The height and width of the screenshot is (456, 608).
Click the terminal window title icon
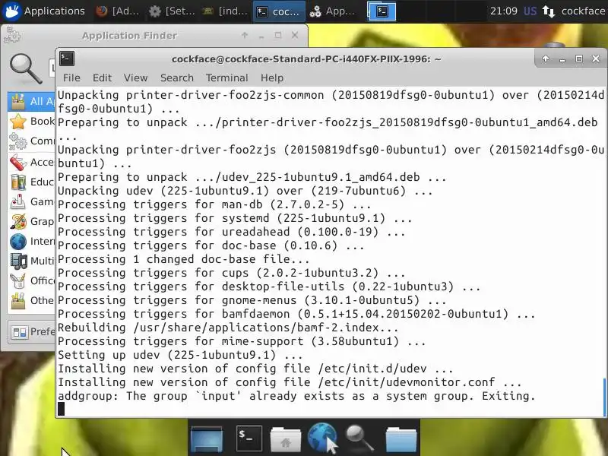tap(67, 59)
